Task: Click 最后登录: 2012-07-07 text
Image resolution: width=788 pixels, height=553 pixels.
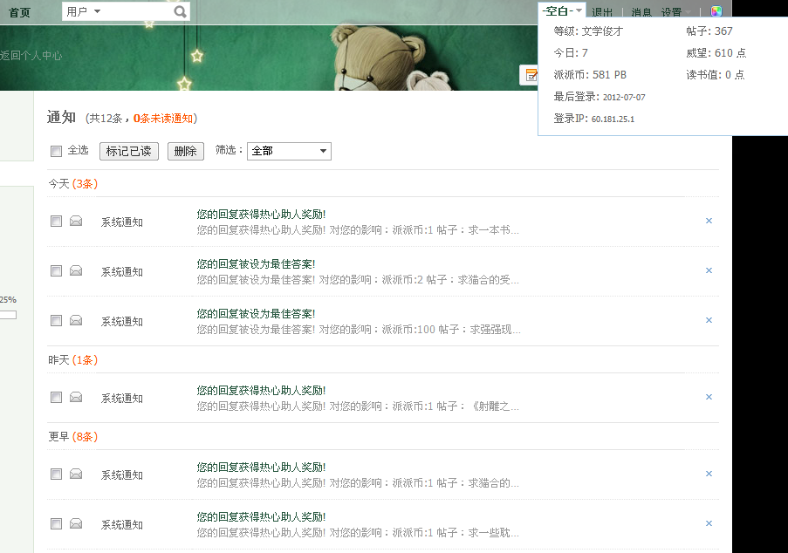Action: coord(600,97)
